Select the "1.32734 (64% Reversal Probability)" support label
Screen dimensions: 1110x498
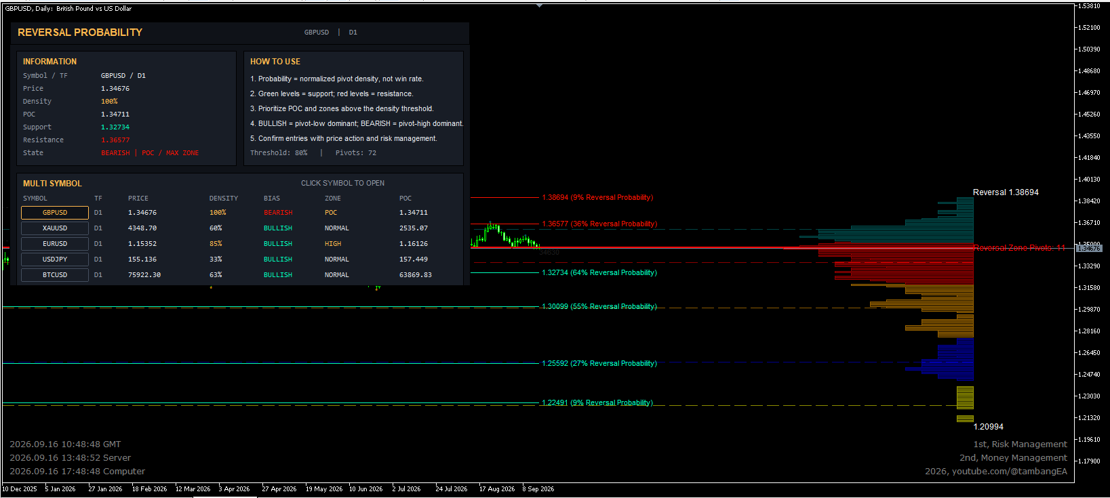599,273
